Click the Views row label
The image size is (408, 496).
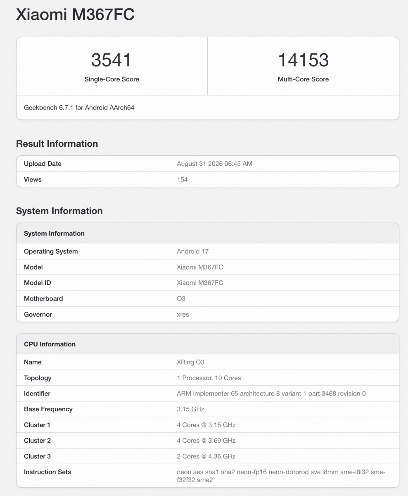coord(33,179)
